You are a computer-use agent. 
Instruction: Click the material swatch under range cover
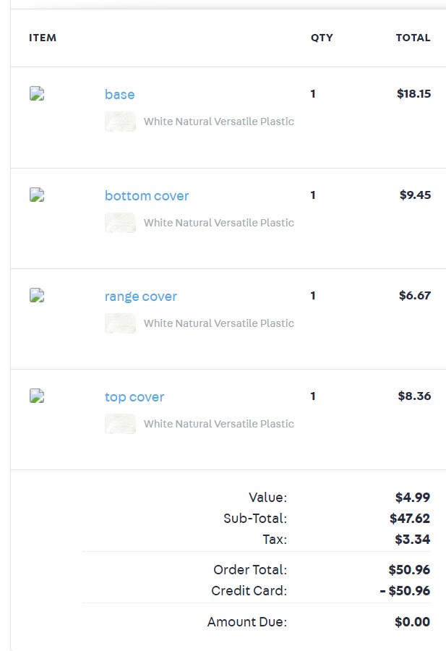(120, 323)
